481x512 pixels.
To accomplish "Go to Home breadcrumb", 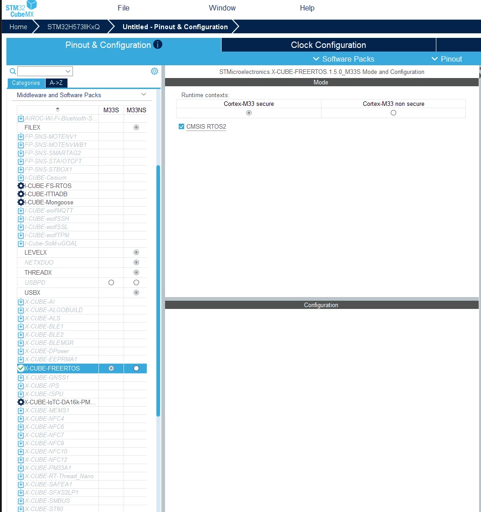I will (18, 27).
